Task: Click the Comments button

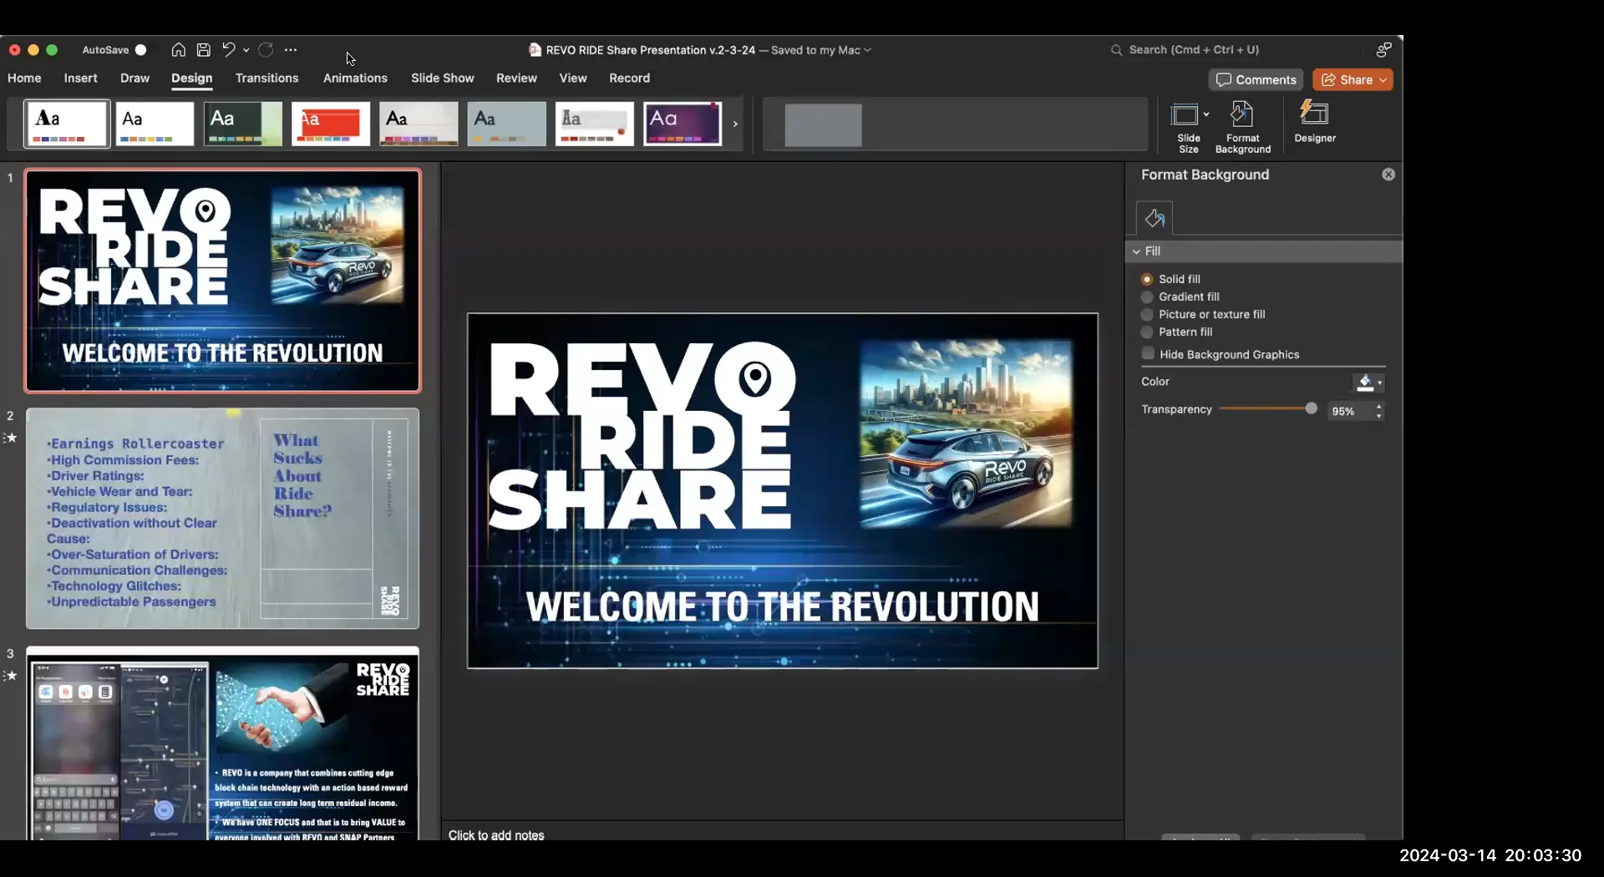Action: (x=1256, y=80)
